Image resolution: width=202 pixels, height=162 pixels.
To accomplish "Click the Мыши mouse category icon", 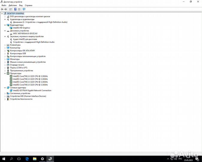I will coord(8,62).
